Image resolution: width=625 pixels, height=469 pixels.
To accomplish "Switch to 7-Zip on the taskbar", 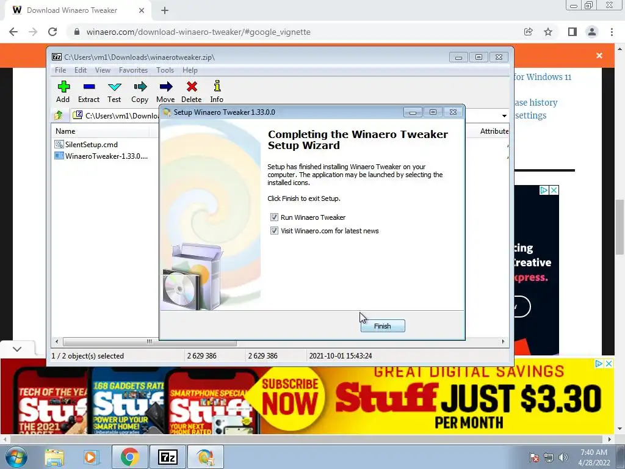I will [x=167, y=457].
